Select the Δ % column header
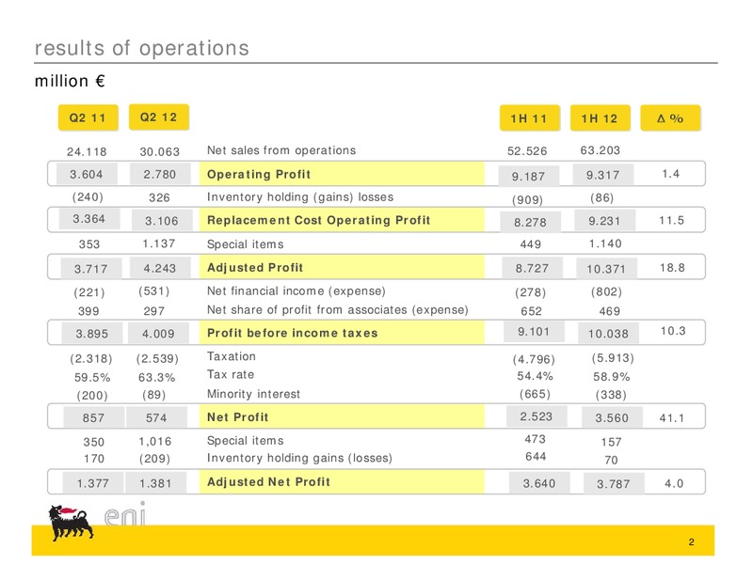 (x=670, y=118)
